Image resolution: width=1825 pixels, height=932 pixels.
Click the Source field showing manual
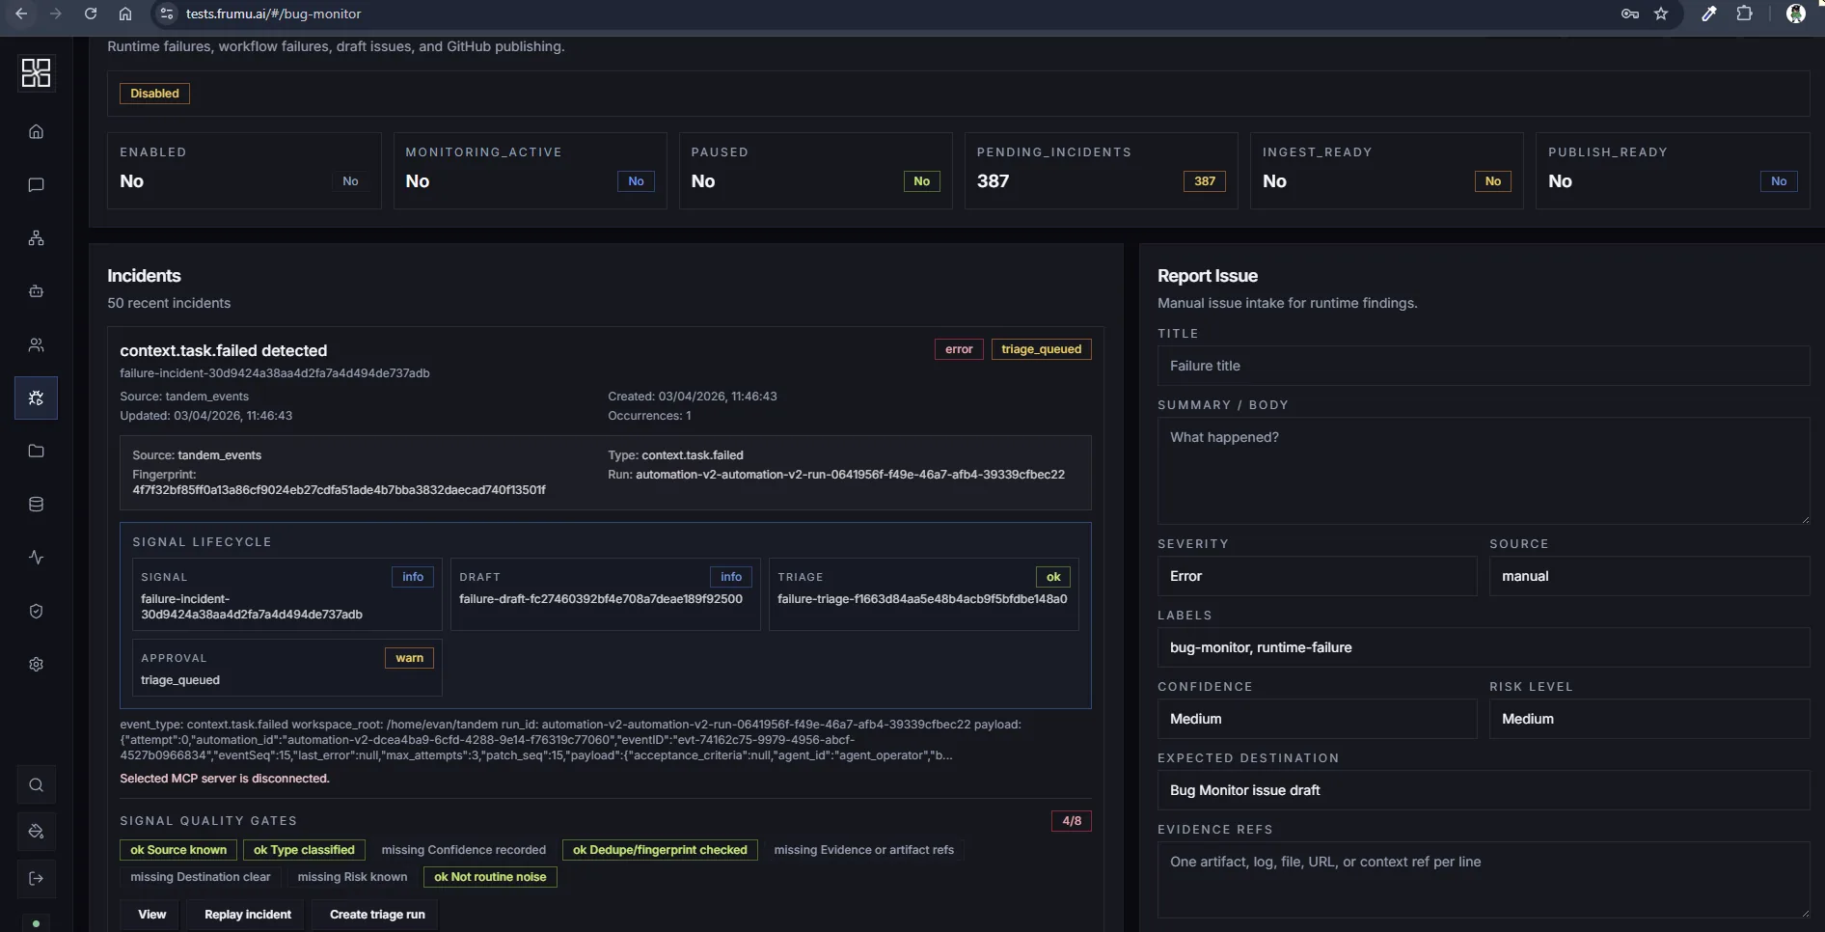tap(1648, 576)
